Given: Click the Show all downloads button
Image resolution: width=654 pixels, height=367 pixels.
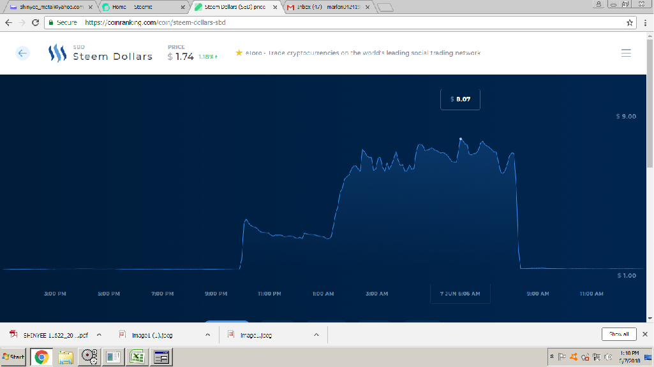Looking at the screenshot, I should click(x=619, y=334).
